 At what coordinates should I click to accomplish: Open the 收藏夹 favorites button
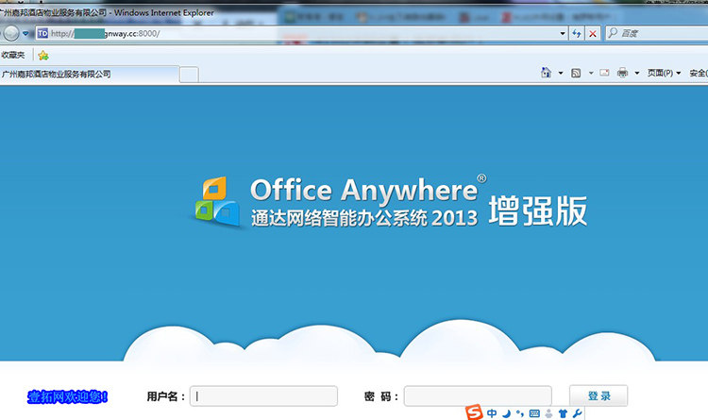tap(13, 55)
